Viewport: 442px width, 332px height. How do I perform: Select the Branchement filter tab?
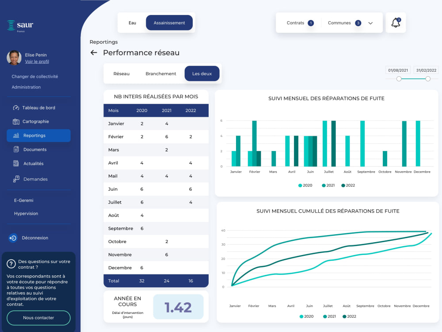tap(161, 73)
